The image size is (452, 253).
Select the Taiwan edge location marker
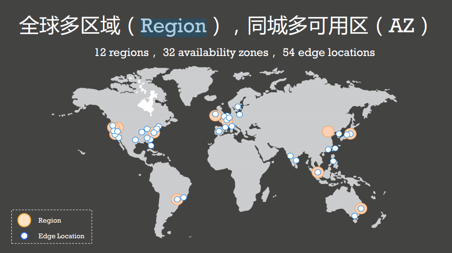pos(335,148)
